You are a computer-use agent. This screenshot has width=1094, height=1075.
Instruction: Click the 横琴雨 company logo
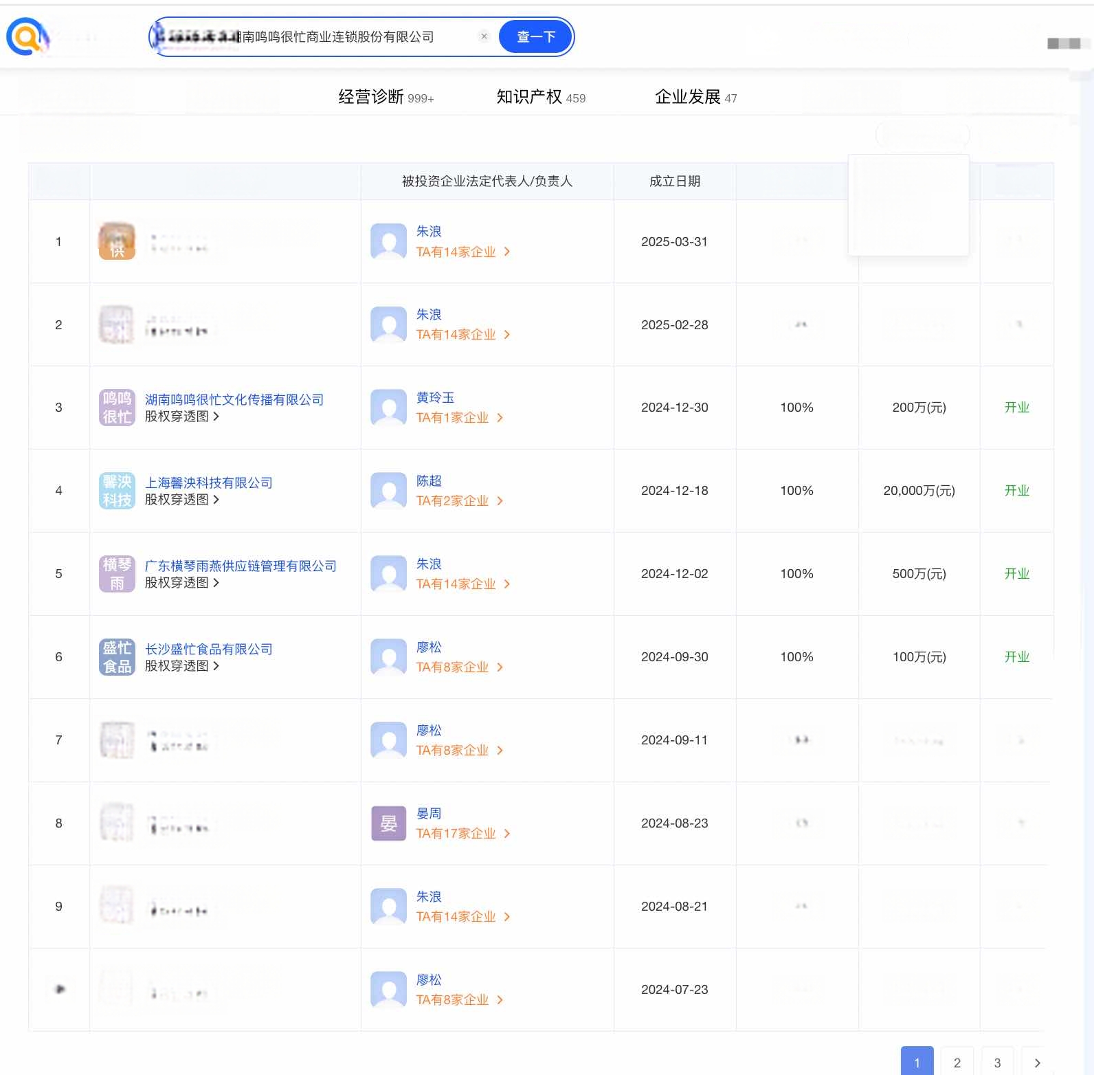tap(117, 574)
